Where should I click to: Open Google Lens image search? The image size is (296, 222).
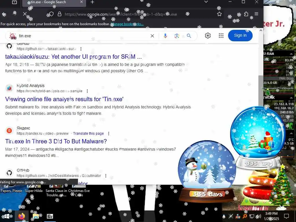[177, 36]
